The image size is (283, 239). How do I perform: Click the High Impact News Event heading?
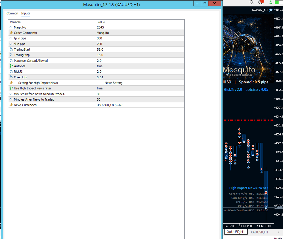click(248, 188)
